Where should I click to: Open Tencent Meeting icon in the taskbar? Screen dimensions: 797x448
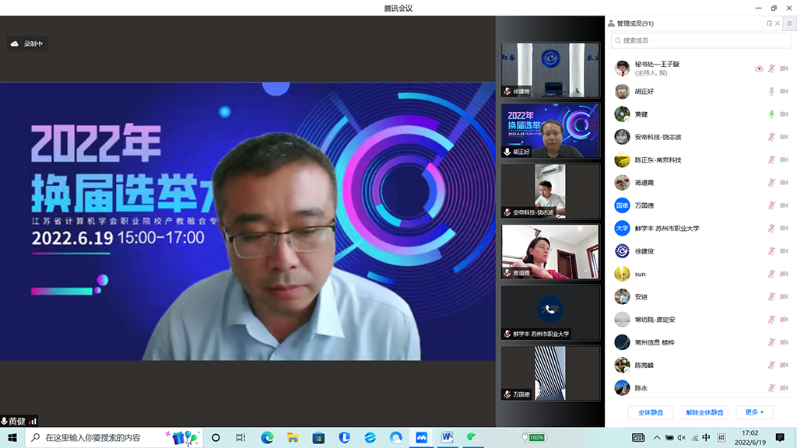point(421,438)
